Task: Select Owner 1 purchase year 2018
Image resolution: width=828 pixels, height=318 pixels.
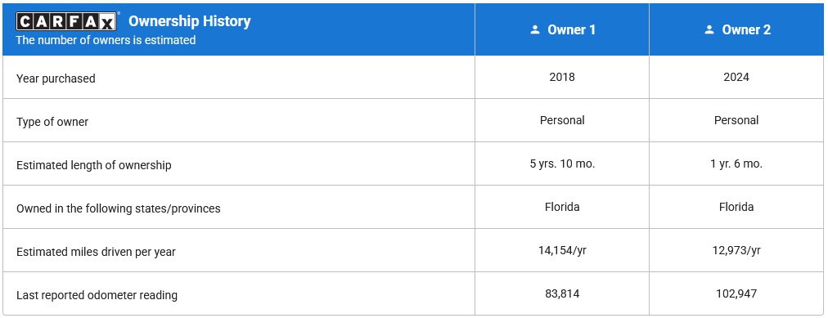Action: click(x=562, y=77)
